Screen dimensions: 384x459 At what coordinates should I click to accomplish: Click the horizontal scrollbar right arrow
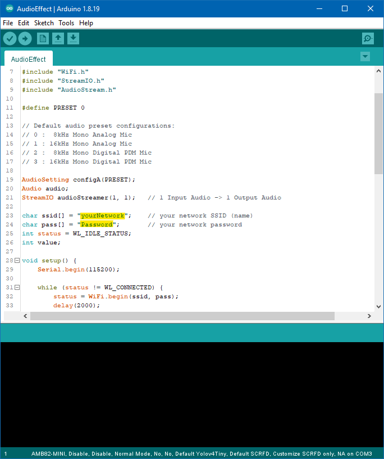click(x=369, y=316)
